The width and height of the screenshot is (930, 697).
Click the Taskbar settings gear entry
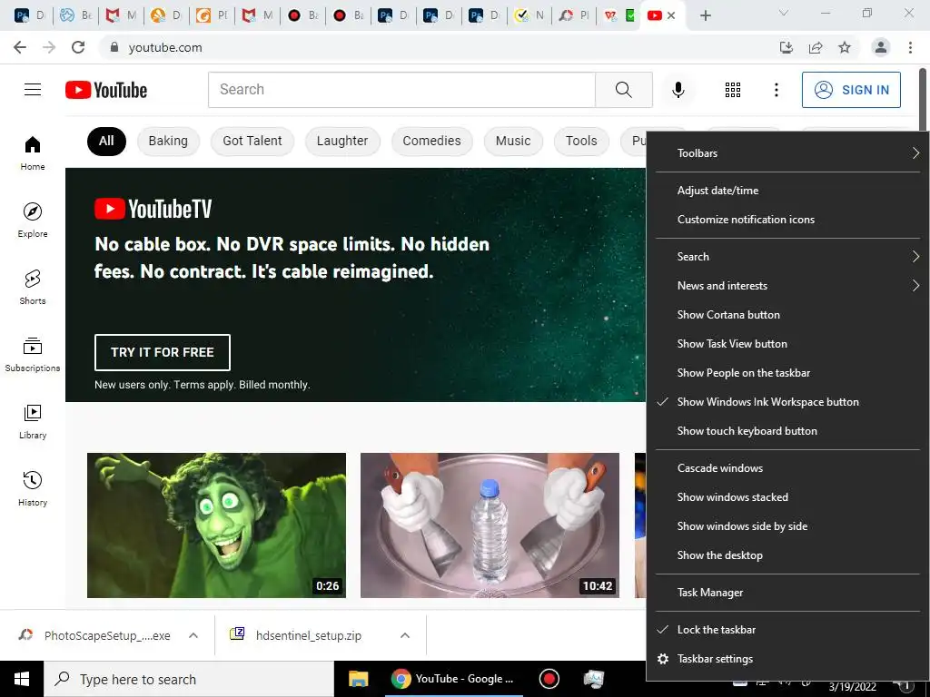[x=788, y=659]
